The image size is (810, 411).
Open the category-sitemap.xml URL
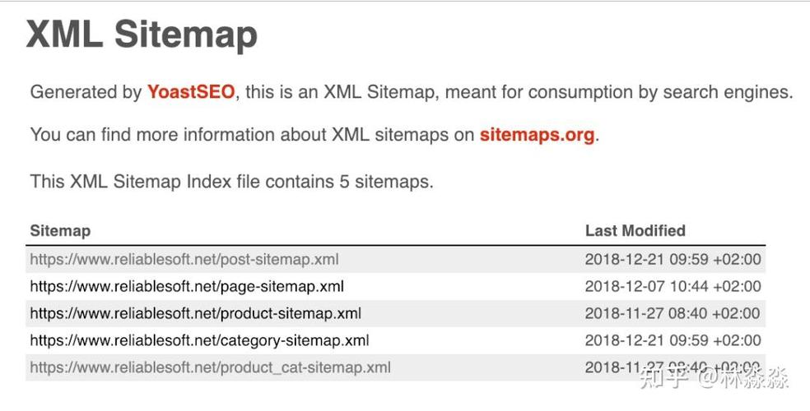click(199, 341)
